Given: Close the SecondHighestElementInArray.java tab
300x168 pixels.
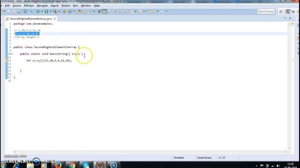Looking at the screenshot, I should point(54,19).
